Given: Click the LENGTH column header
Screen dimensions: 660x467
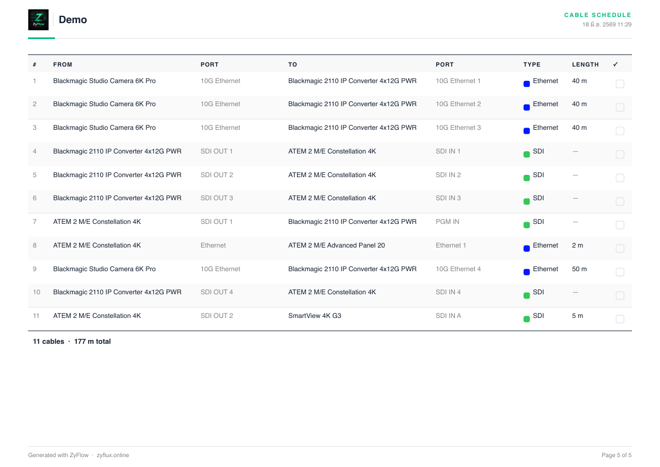Looking at the screenshot, I should tap(585, 64).
